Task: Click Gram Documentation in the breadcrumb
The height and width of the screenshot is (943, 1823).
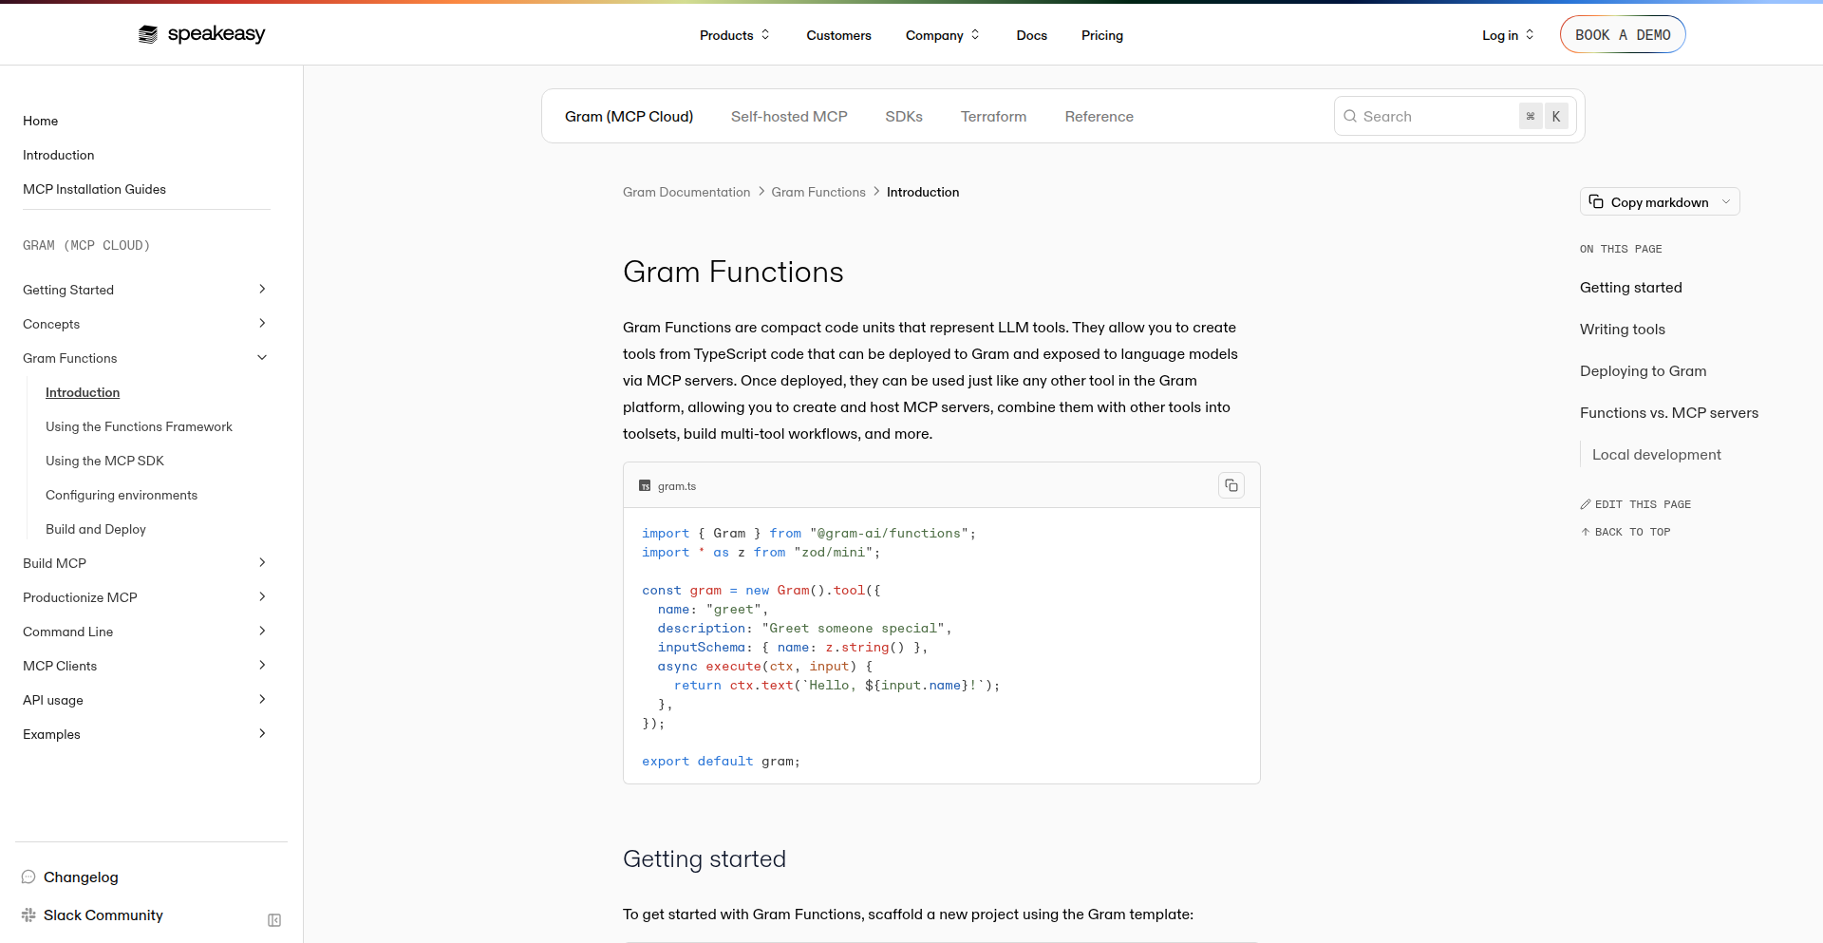Action: pos(686,192)
